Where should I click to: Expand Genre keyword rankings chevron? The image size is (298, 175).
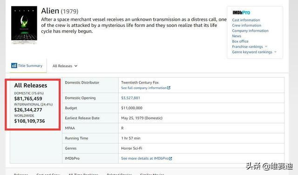[x=275, y=52]
